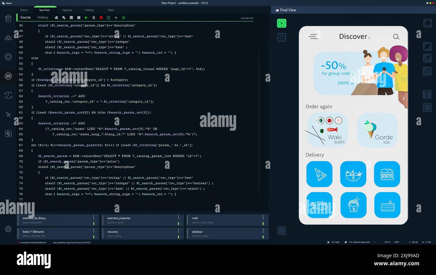This screenshot has width=436, height=275.
Task: Open the settings gear in left sidebar
Action: (x=8, y=229)
